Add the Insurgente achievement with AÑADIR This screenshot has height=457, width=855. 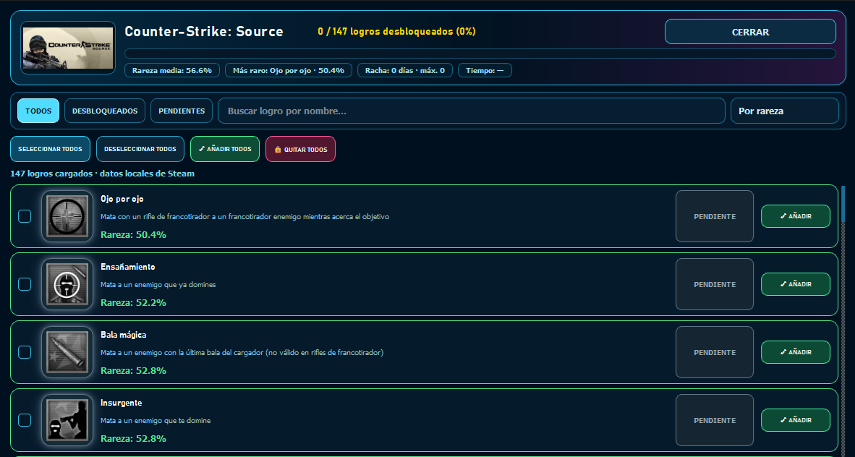796,420
